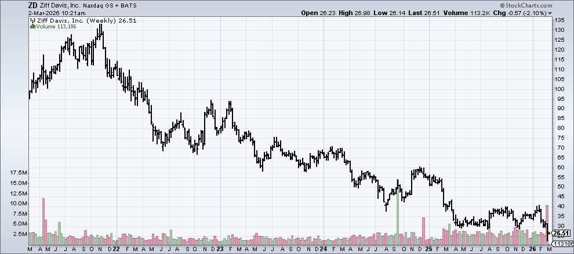Click the tallest green volume spike in late 2024

coord(397,212)
